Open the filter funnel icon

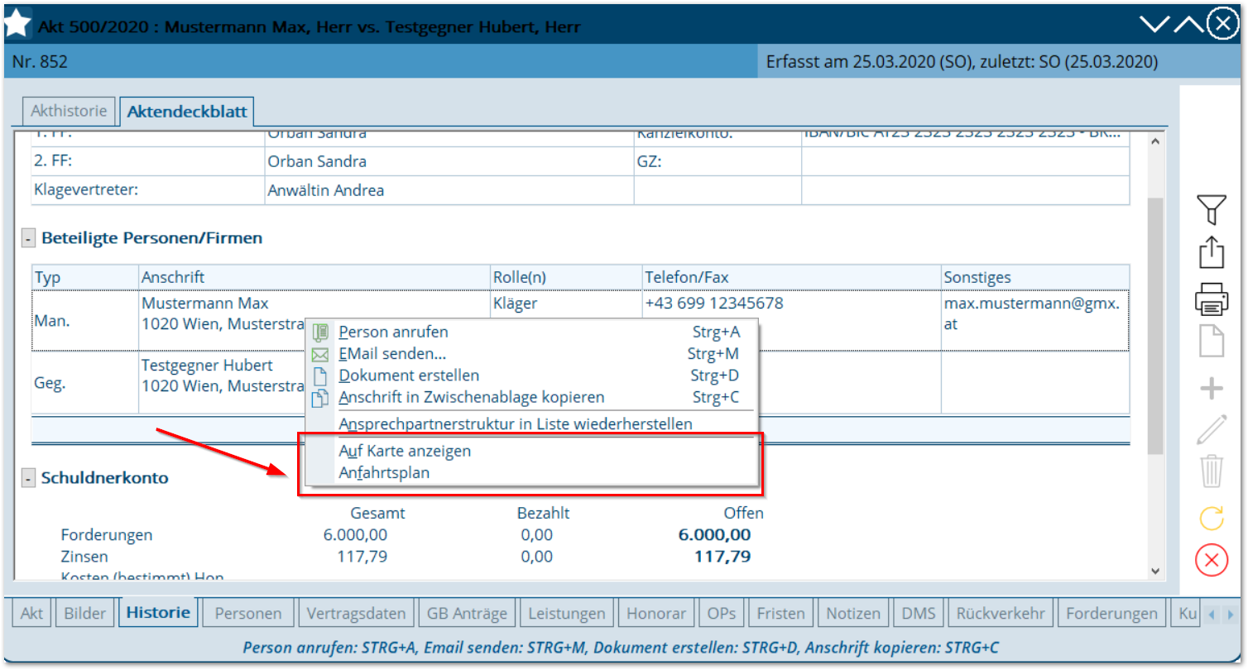pos(1211,209)
